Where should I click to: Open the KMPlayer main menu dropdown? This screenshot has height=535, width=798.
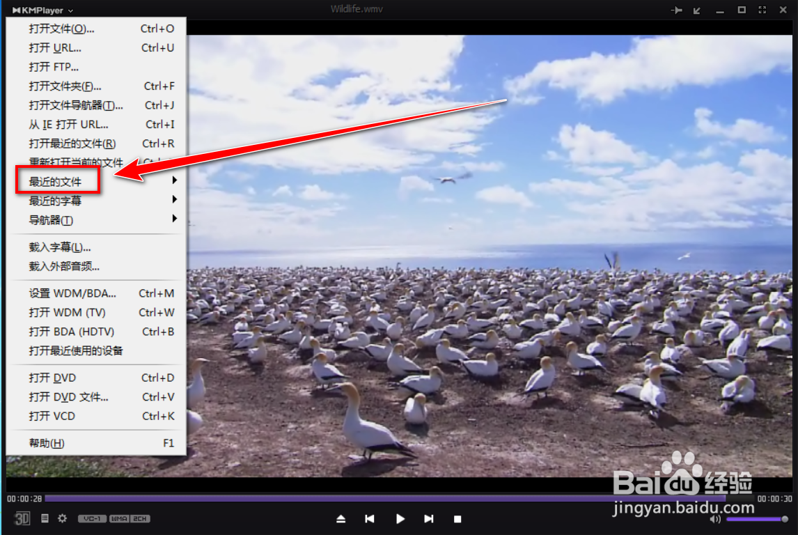(x=42, y=10)
